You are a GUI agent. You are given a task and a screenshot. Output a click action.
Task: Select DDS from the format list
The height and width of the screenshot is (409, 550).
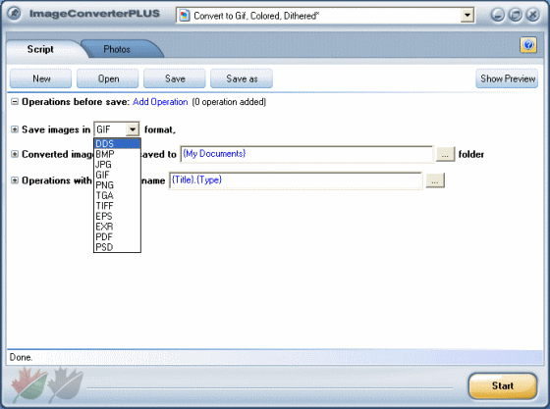(117, 143)
